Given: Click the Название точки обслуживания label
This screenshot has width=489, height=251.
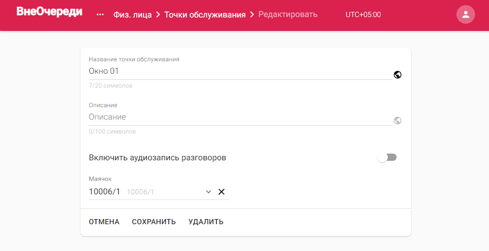Looking at the screenshot, I should point(134,59).
